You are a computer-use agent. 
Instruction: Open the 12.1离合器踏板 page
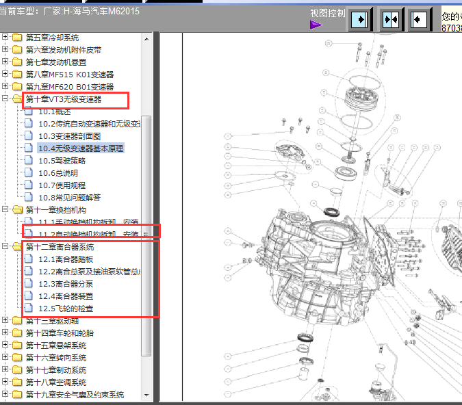tap(66, 259)
